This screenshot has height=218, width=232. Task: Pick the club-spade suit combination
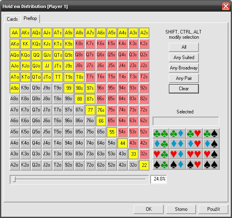click(211, 133)
